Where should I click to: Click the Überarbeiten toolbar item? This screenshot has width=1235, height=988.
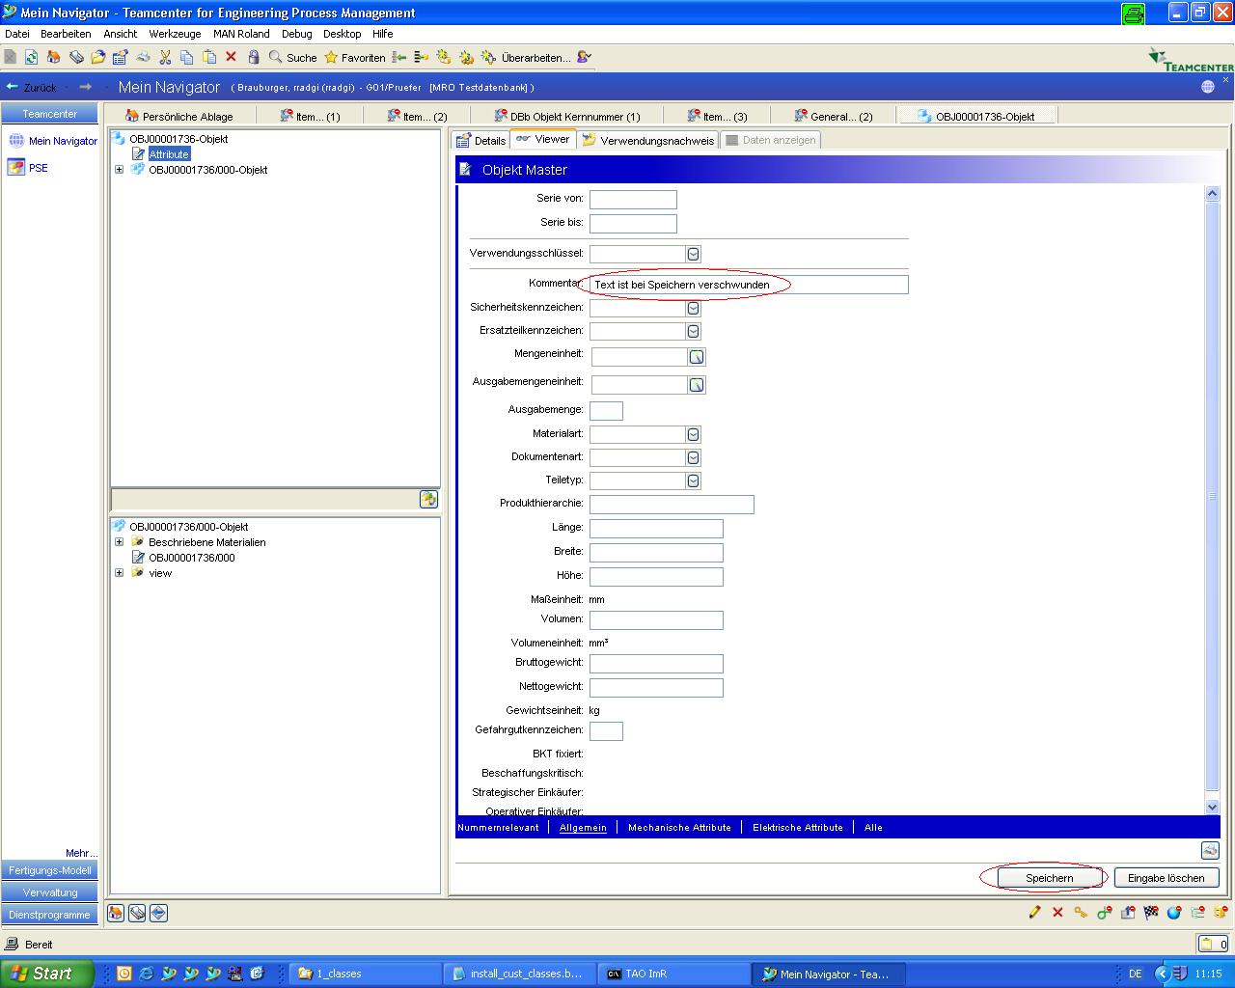[x=526, y=57]
